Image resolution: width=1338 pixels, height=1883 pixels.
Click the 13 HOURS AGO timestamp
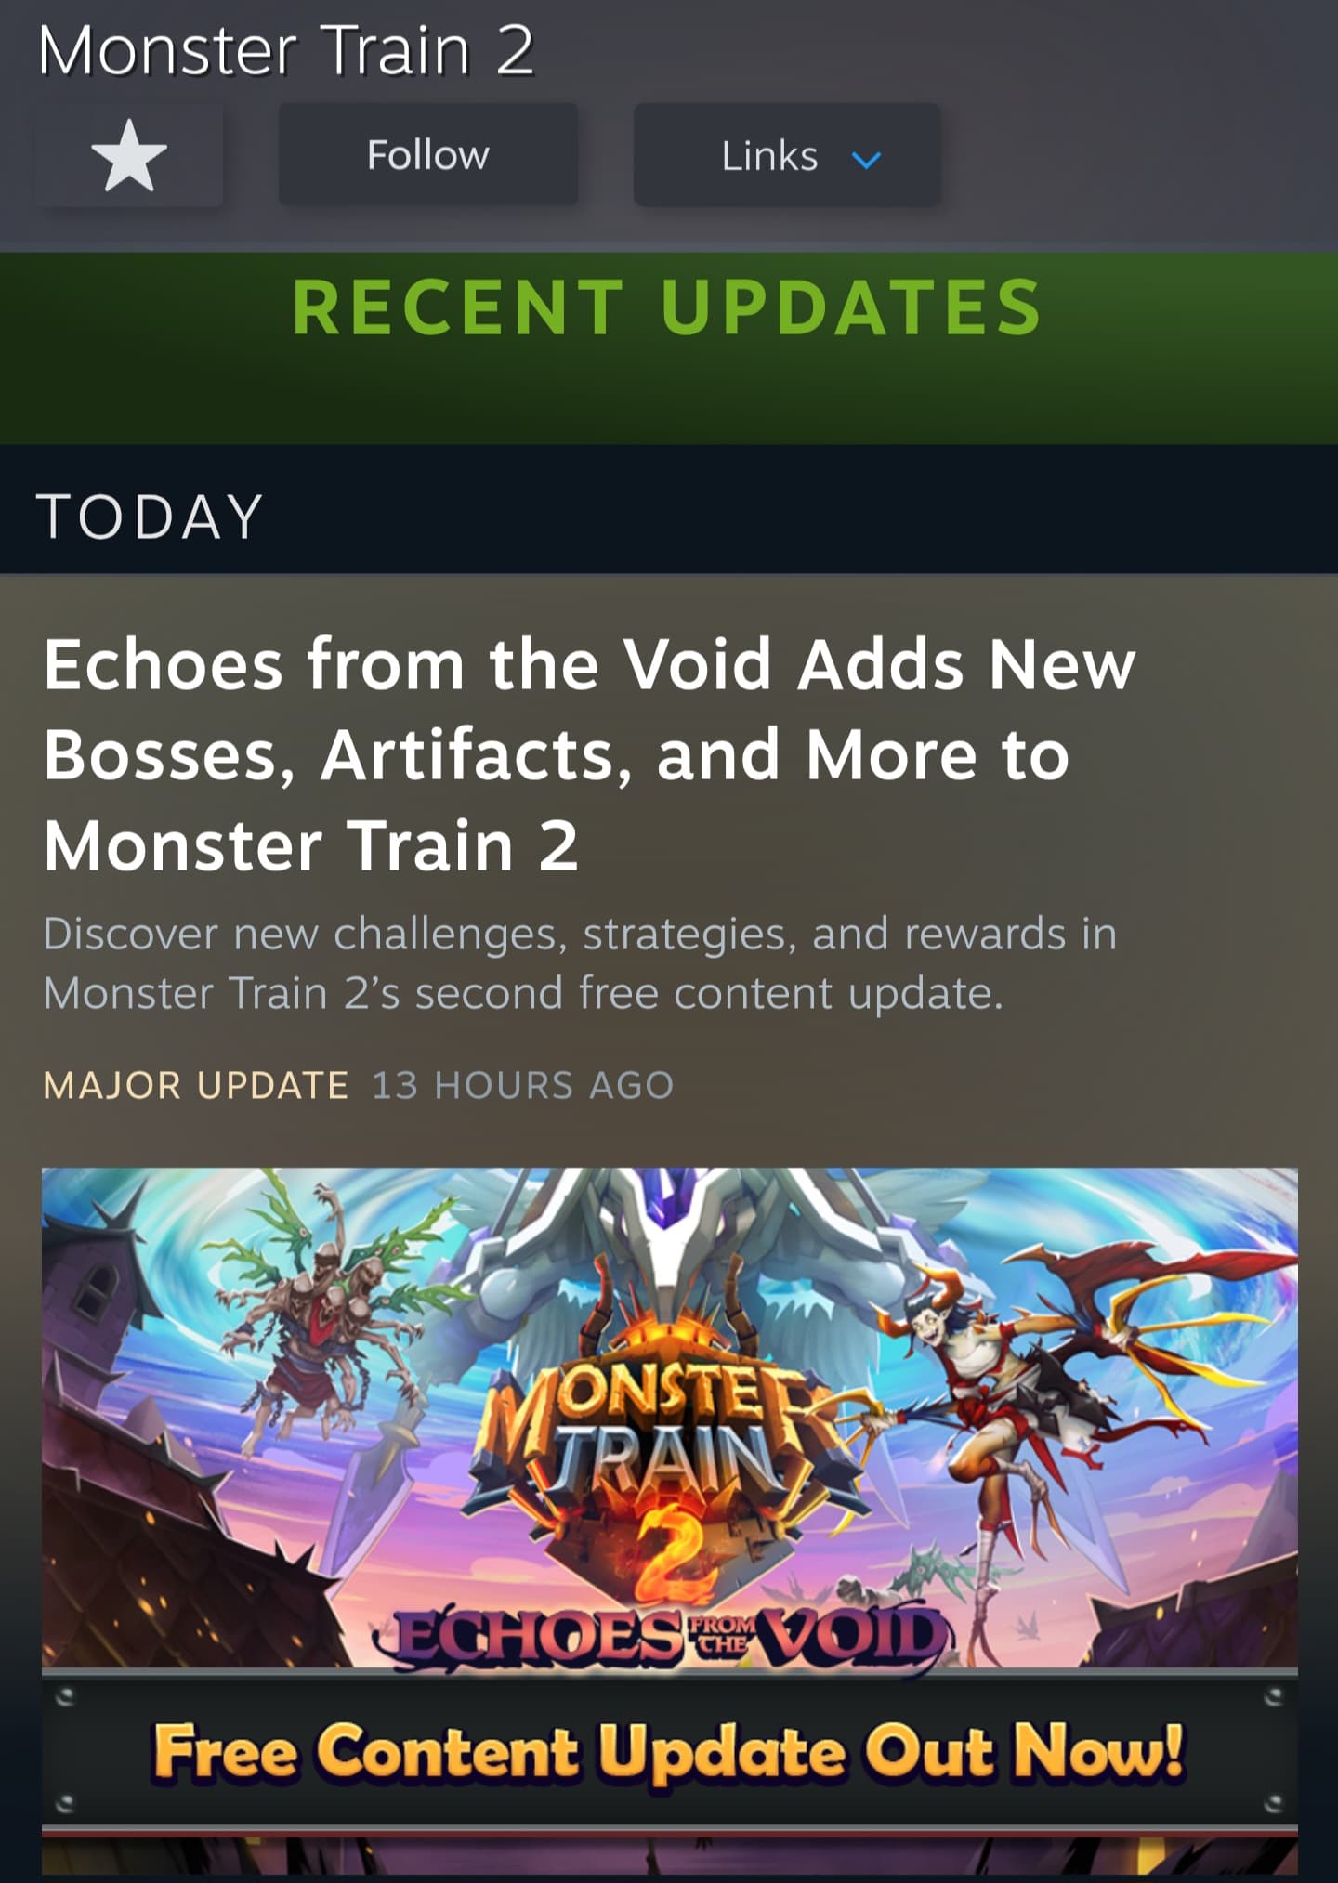[523, 1085]
